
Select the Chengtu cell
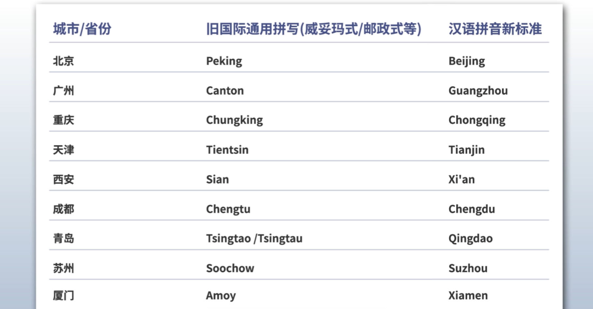(x=228, y=209)
